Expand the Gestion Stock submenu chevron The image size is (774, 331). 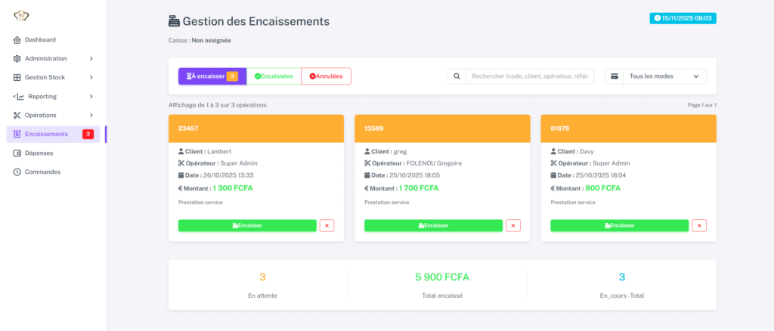coord(91,78)
